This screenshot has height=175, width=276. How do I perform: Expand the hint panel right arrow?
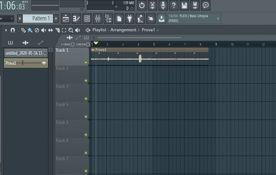pos(218,19)
